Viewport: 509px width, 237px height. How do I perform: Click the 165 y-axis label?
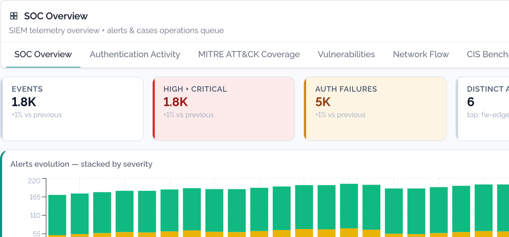click(34, 197)
